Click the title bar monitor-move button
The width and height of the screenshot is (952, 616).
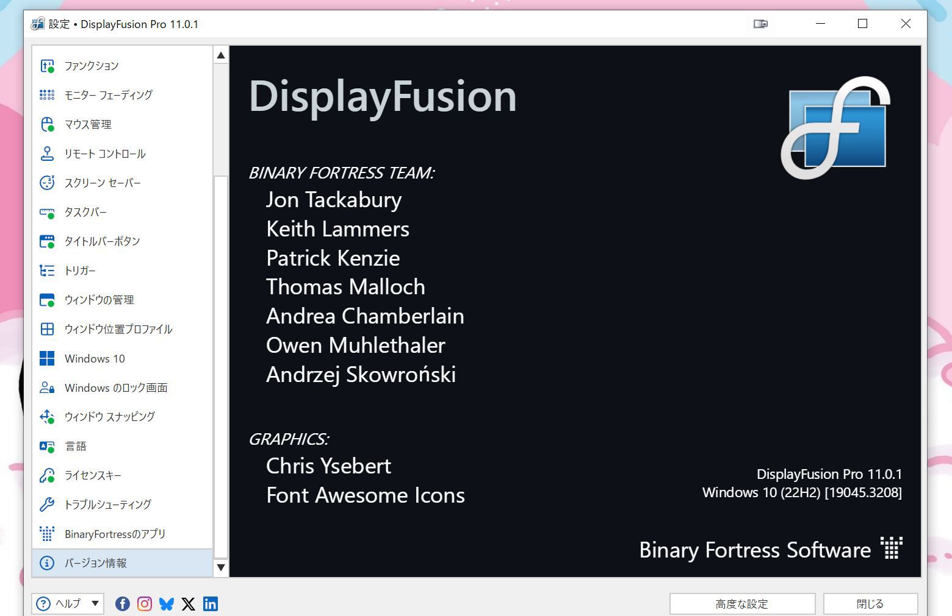[x=760, y=24]
